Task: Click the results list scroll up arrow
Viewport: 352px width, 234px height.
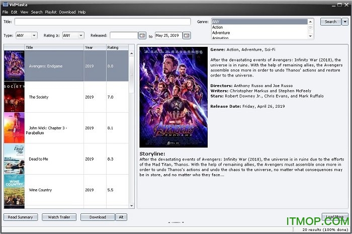Action: [x=132, y=53]
